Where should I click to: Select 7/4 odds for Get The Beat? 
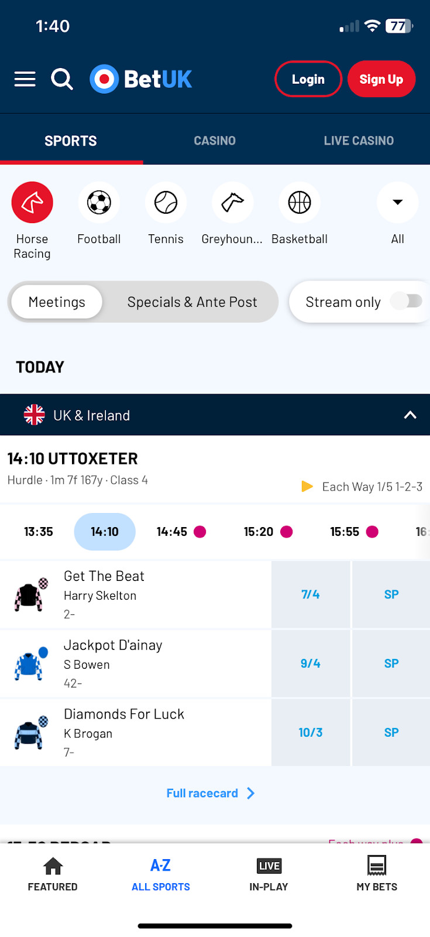tap(311, 594)
